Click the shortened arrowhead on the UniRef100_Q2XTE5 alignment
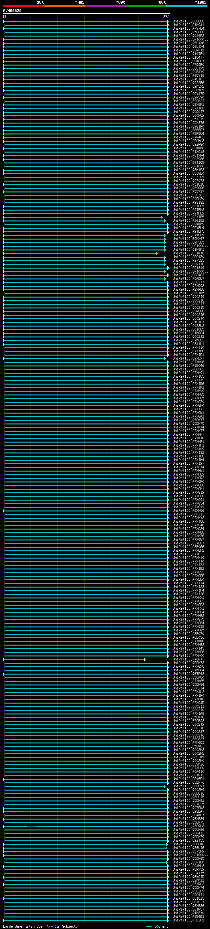Viewport: 210px width, 929px height. point(161,217)
